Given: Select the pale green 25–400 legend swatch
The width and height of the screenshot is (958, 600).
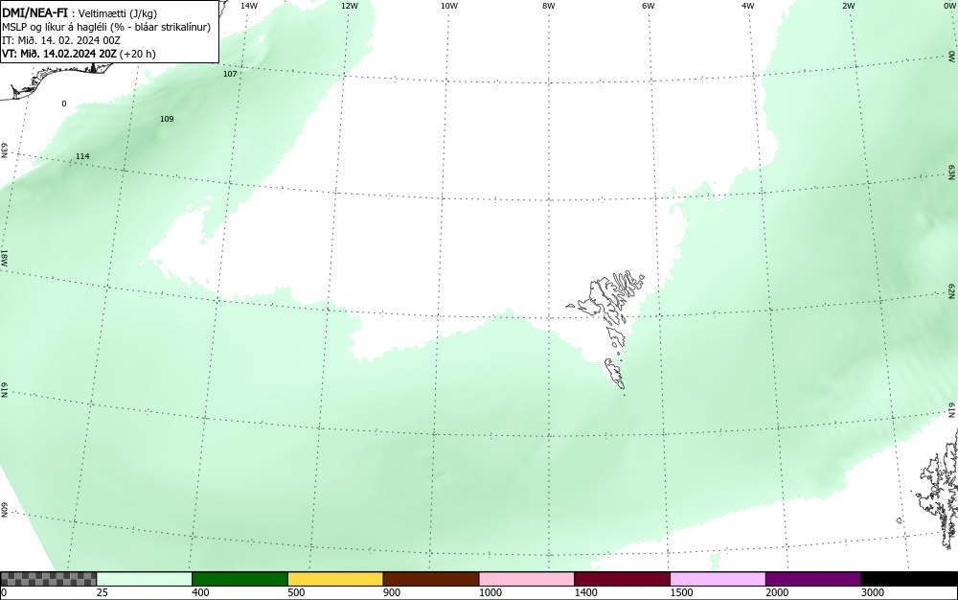Looking at the screenshot, I should pyautogui.click(x=145, y=579).
